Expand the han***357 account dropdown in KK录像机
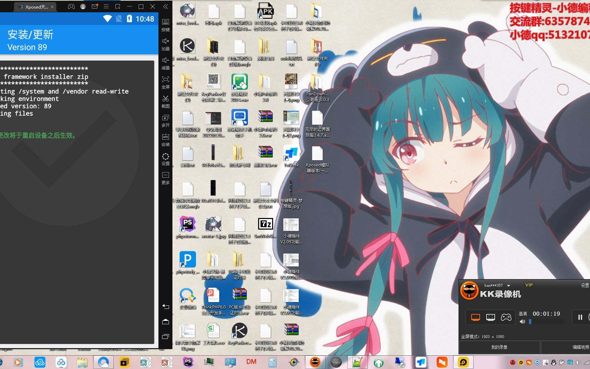The height and width of the screenshot is (369, 590). pos(508,286)
